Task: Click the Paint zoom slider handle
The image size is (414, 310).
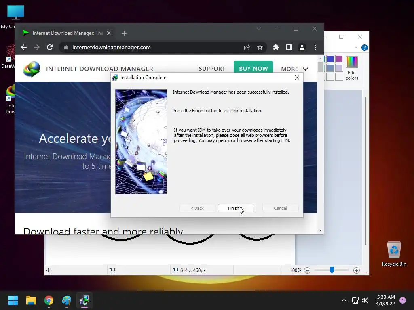Action: tap(332, 270)
